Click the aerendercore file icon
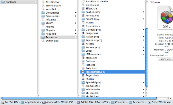This screenshot has width=173, height=105. (x=43, y=5)
